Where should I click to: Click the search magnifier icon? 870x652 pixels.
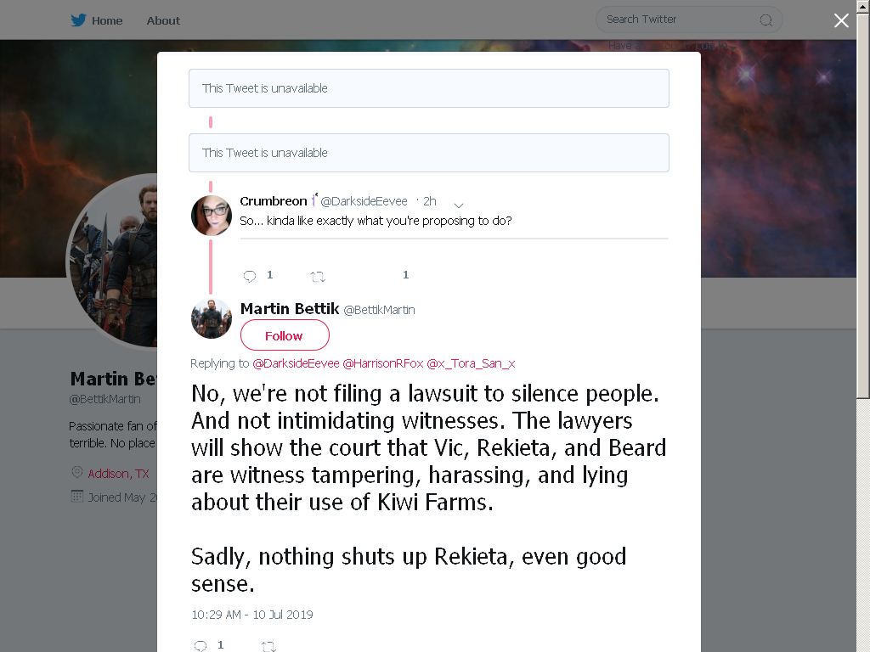pos(765,20)
